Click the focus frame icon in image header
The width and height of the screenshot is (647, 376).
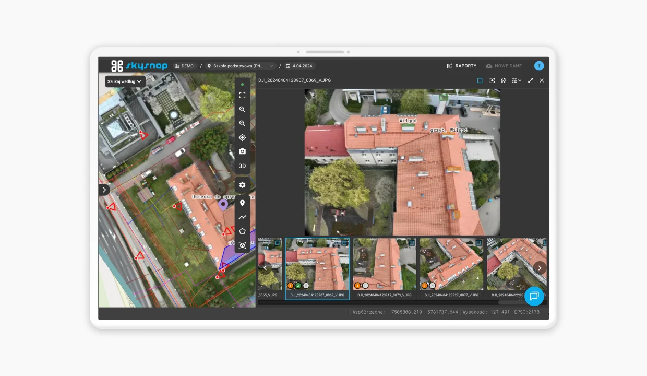[x=492, y=80]
